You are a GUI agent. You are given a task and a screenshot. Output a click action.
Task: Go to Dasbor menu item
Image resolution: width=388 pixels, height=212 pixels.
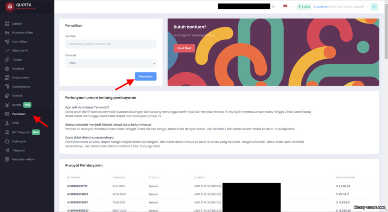pyautogui.click(x=17, y=24)
